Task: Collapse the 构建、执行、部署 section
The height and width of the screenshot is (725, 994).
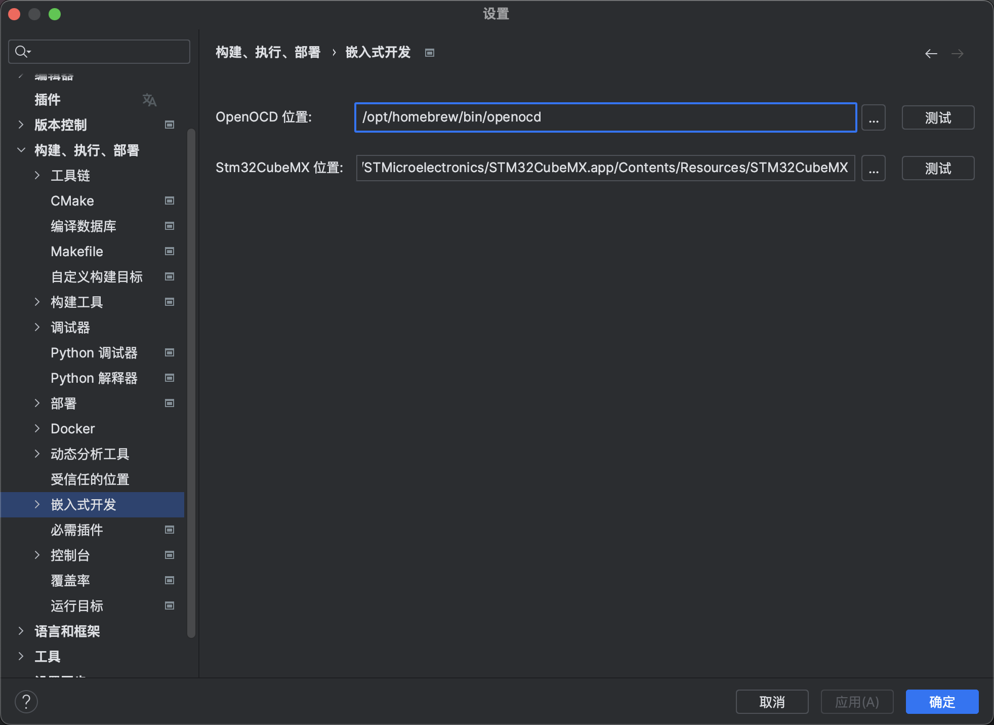Action: pos(21,150)
